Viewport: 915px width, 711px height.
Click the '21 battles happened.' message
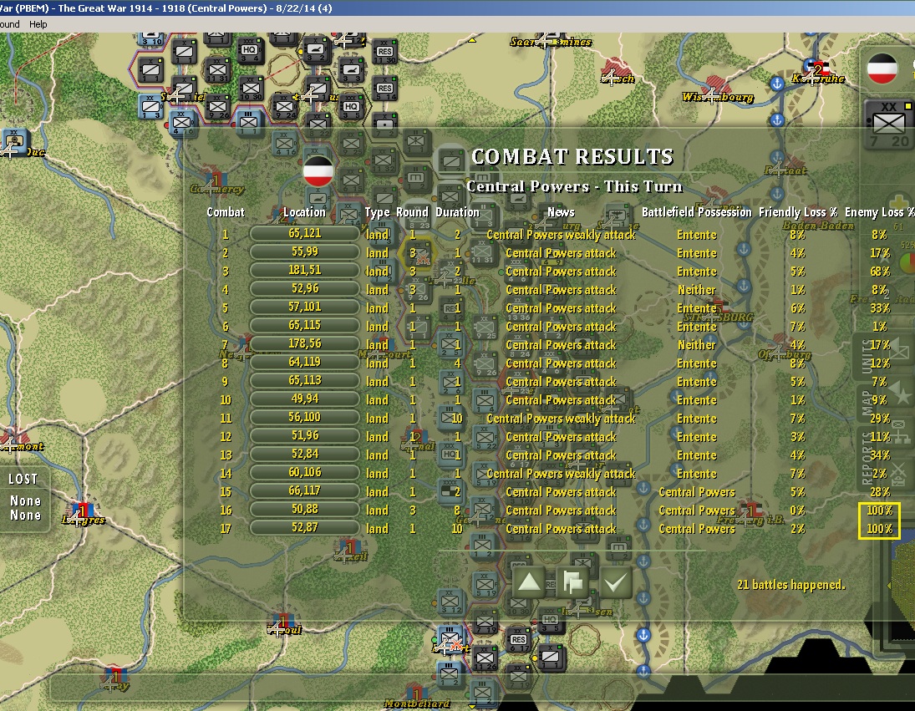(790, 585)
